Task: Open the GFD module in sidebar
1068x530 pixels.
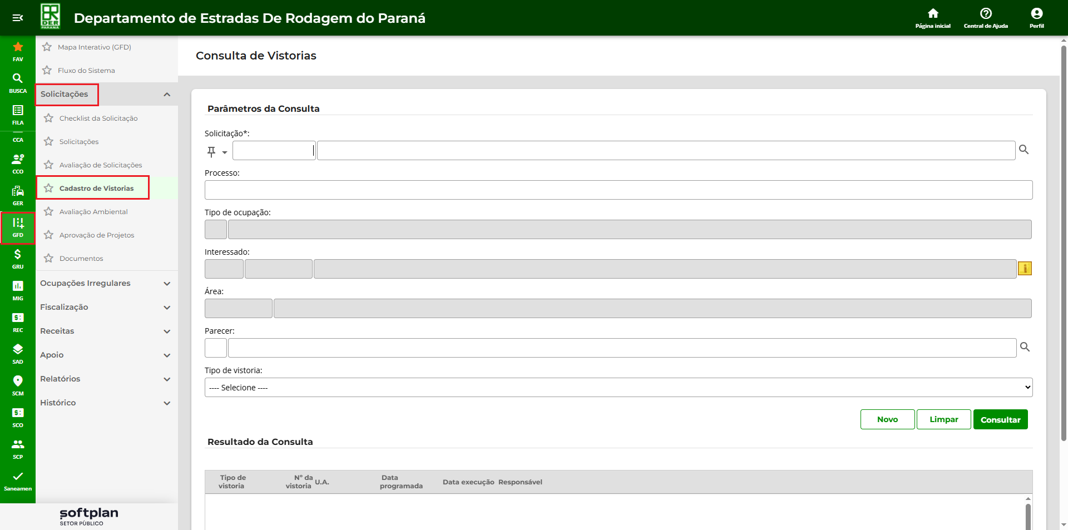Action: [x=18, y=227]
